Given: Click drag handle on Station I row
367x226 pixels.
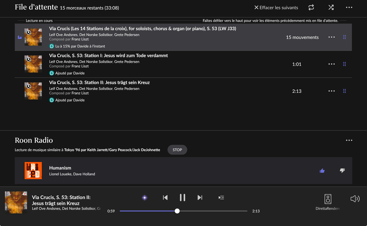Looking at the screenshot, I should tap(344, 64).
